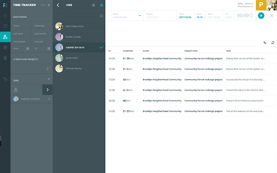Select user Emilia Greedy
This screenshot has width=277, height=173.
[79, 37]
